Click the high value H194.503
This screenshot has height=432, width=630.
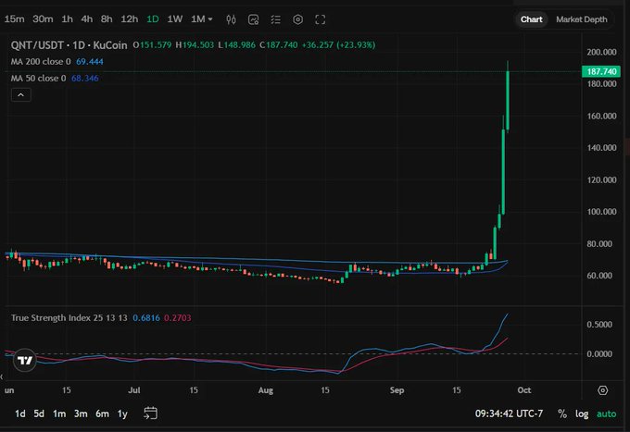pyautogui.click(x=195, y=45)
